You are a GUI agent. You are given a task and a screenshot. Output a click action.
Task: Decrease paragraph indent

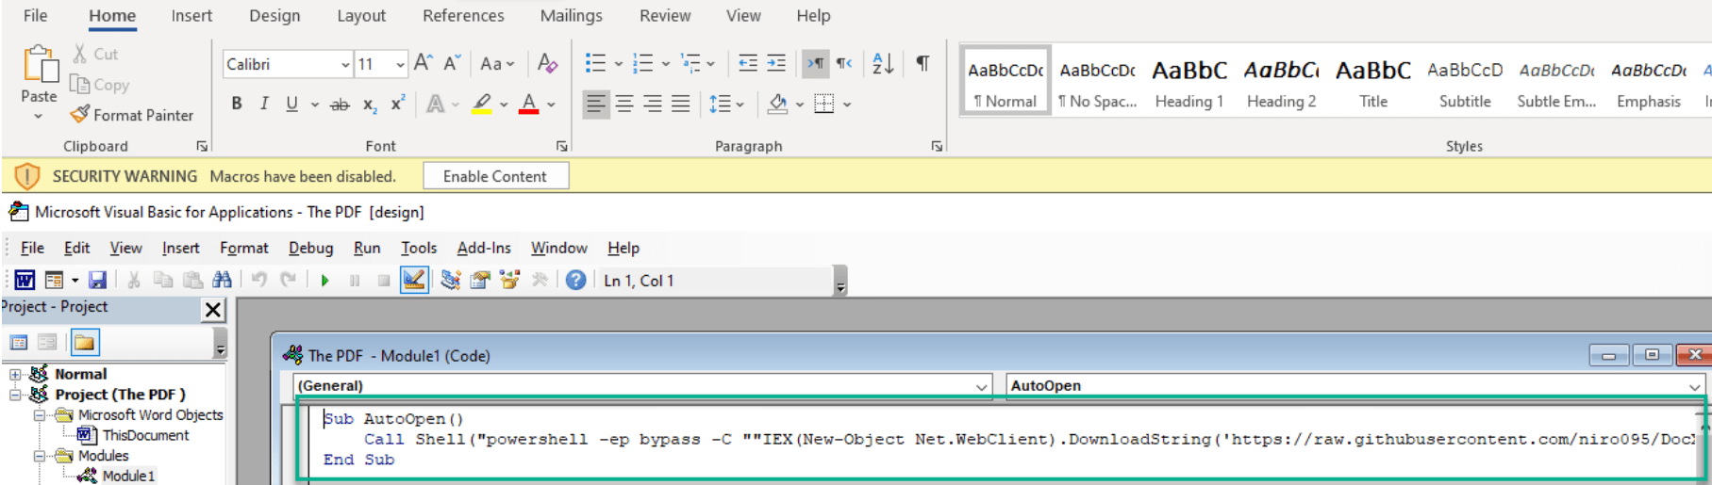[x=748, y=63]
